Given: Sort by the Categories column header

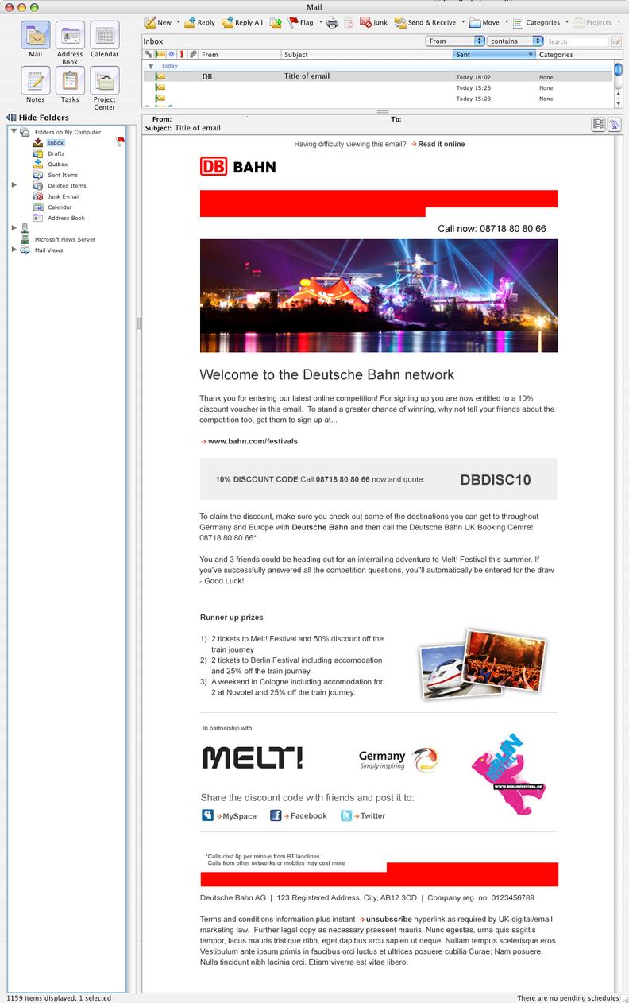Looking at the screenshot, I should [x=575, y=55].
